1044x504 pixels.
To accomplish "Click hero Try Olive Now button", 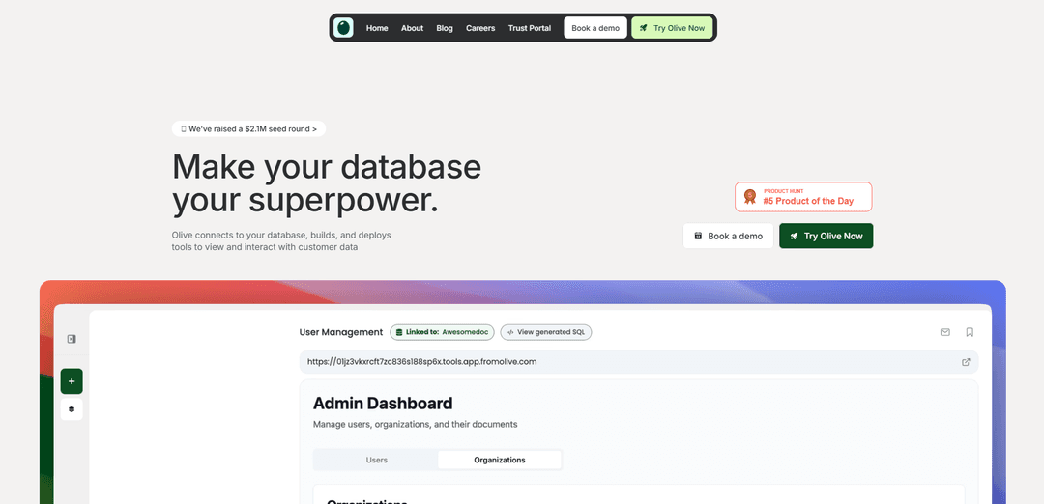I will [x=826, y=236].
